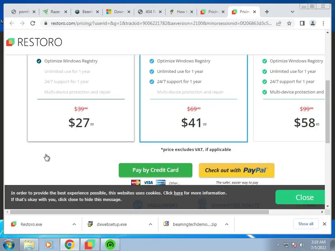This screenshot has width=335, height=251.
Task: Expand options for Restoro.exe download
Action: point(74,224)
